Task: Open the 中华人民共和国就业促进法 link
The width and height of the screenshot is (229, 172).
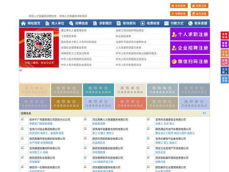Action: (131, 59)
